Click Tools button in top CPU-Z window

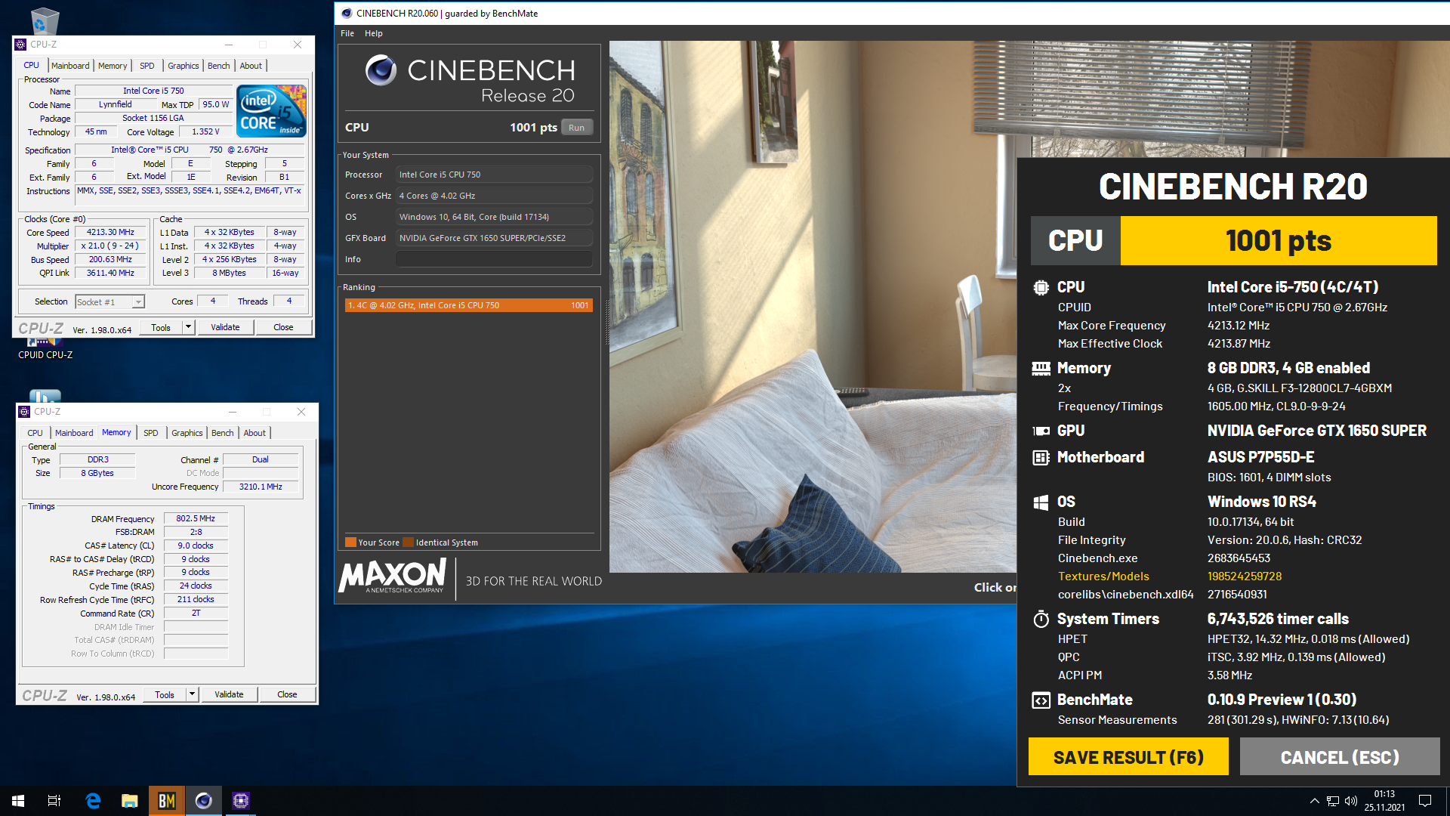[x=161, y=327]
